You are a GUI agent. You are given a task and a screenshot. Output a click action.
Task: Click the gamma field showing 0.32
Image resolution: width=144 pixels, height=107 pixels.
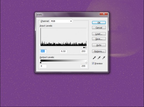tap(63, 51)
